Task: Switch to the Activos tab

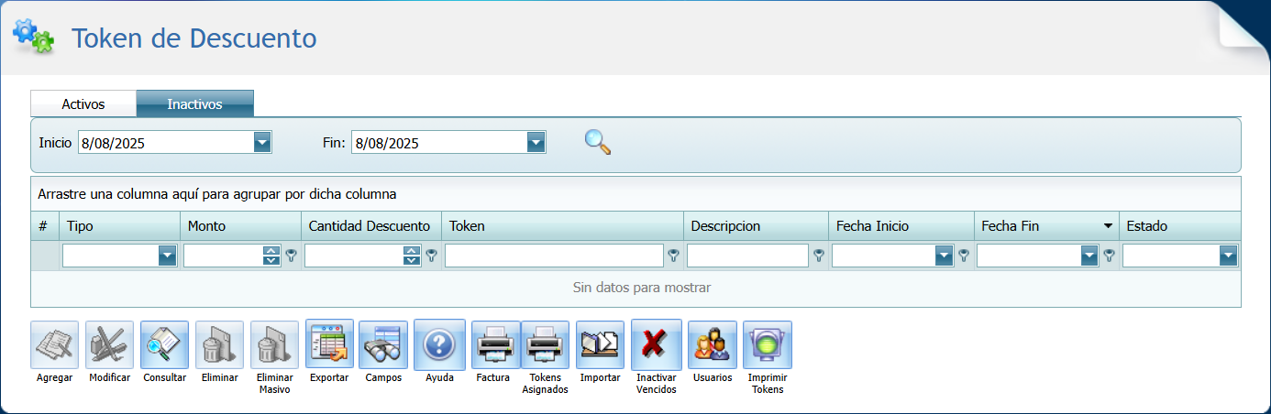Action: click(x=83, y=103)
